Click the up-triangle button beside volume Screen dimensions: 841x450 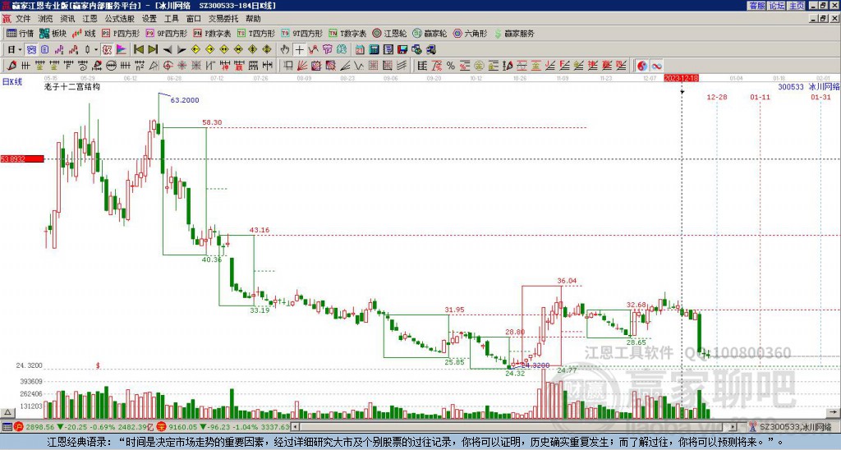[x=7, y=412]
